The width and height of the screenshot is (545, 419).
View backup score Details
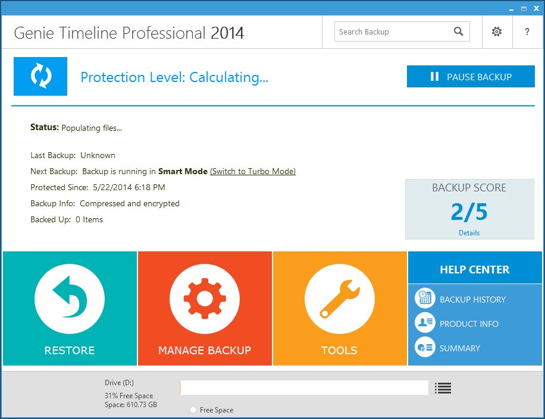[x=469, y=233]
